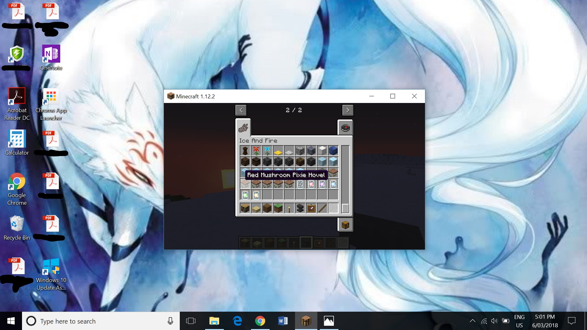Select the highlighted hotbar slot

click(306, 242)
